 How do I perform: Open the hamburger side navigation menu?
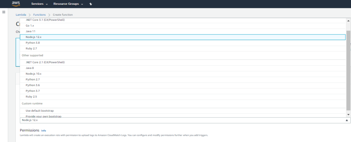click(4, 12)
